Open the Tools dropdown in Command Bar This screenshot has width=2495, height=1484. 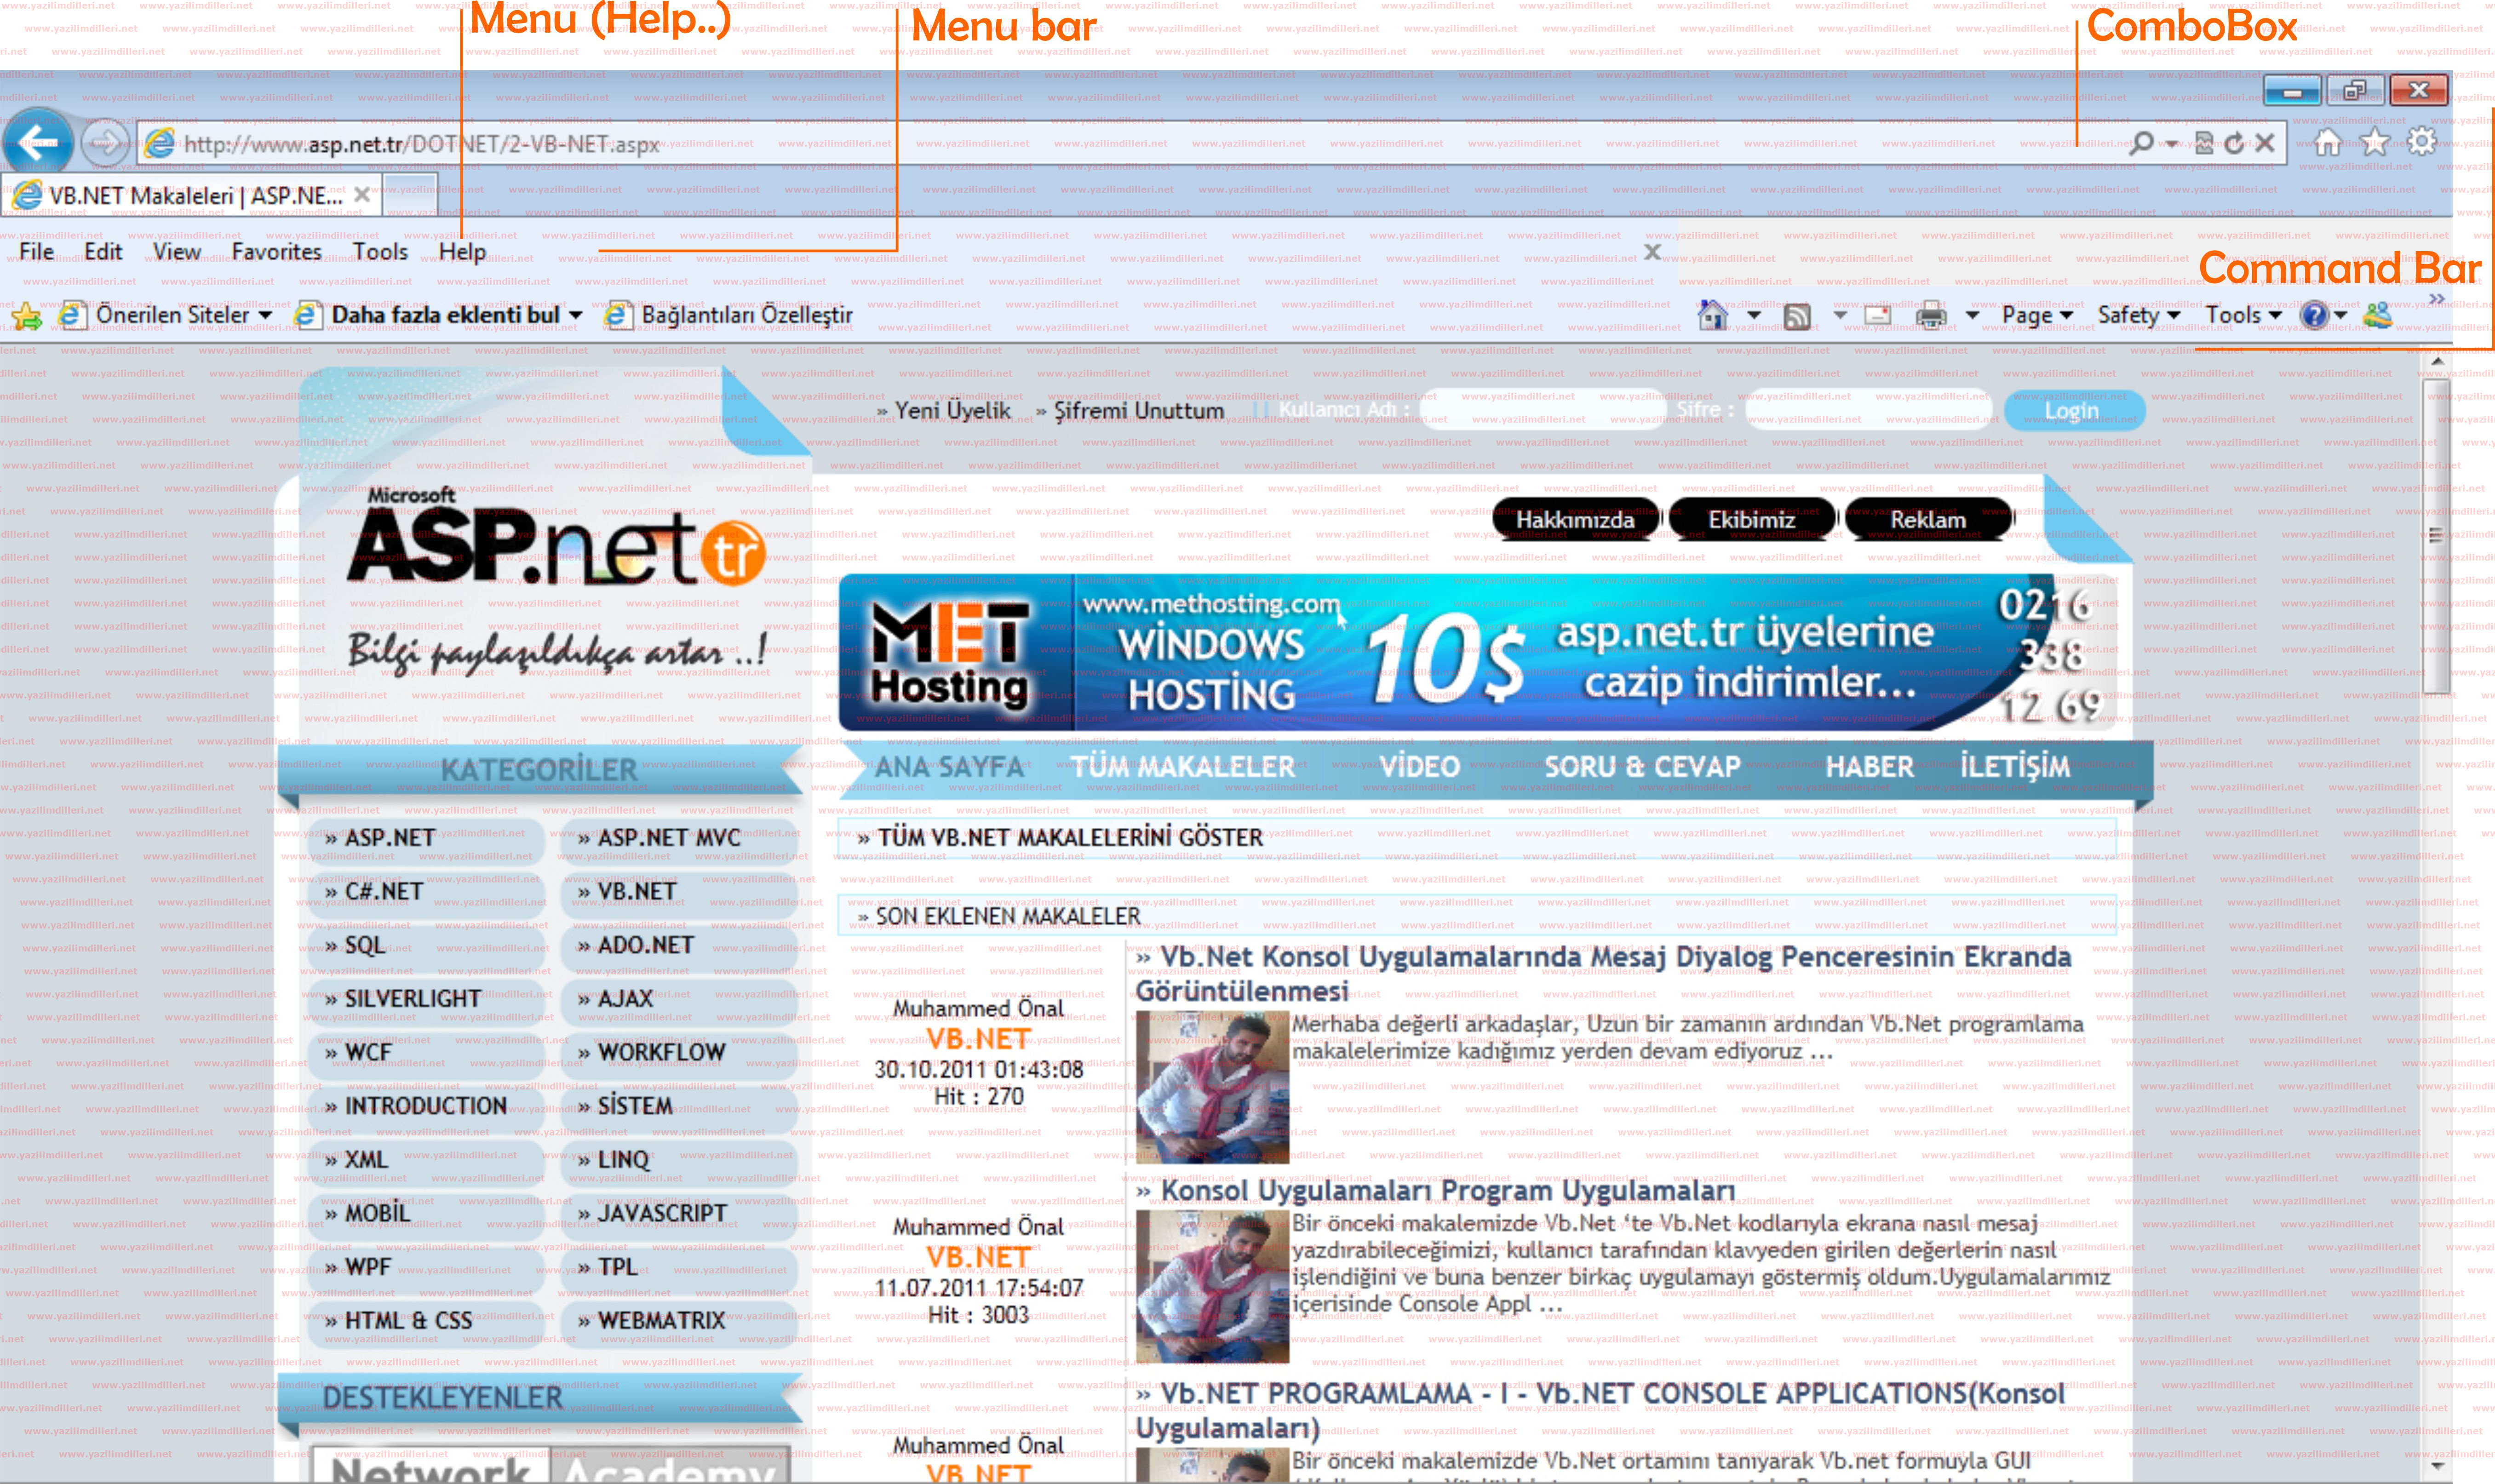[2245, 316]
